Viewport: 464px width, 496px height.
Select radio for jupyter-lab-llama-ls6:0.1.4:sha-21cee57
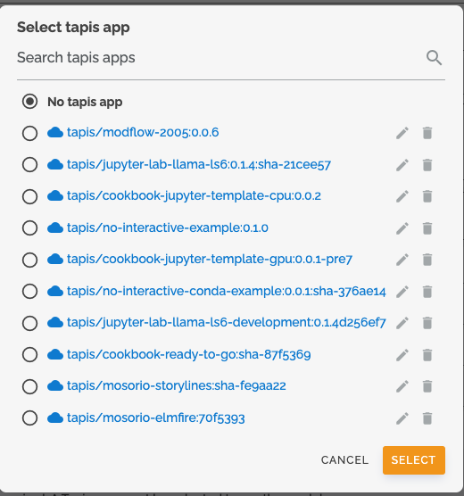[29, 165]
